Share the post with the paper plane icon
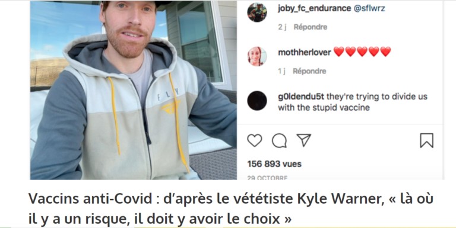Screen dimensions: 456x228 304,140
